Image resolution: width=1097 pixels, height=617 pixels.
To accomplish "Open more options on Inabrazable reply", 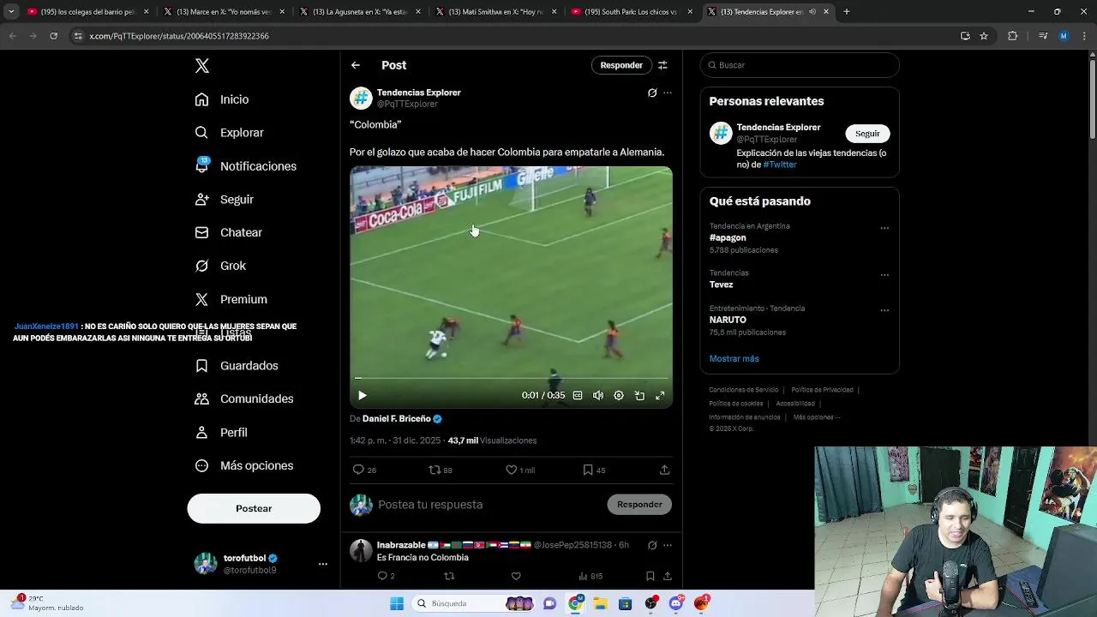I will (x=668, y=545).
